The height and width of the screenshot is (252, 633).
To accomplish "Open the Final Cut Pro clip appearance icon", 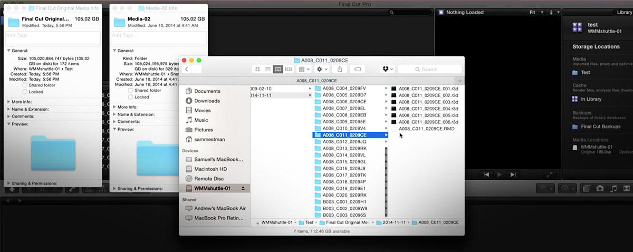I will coord(587,188).
